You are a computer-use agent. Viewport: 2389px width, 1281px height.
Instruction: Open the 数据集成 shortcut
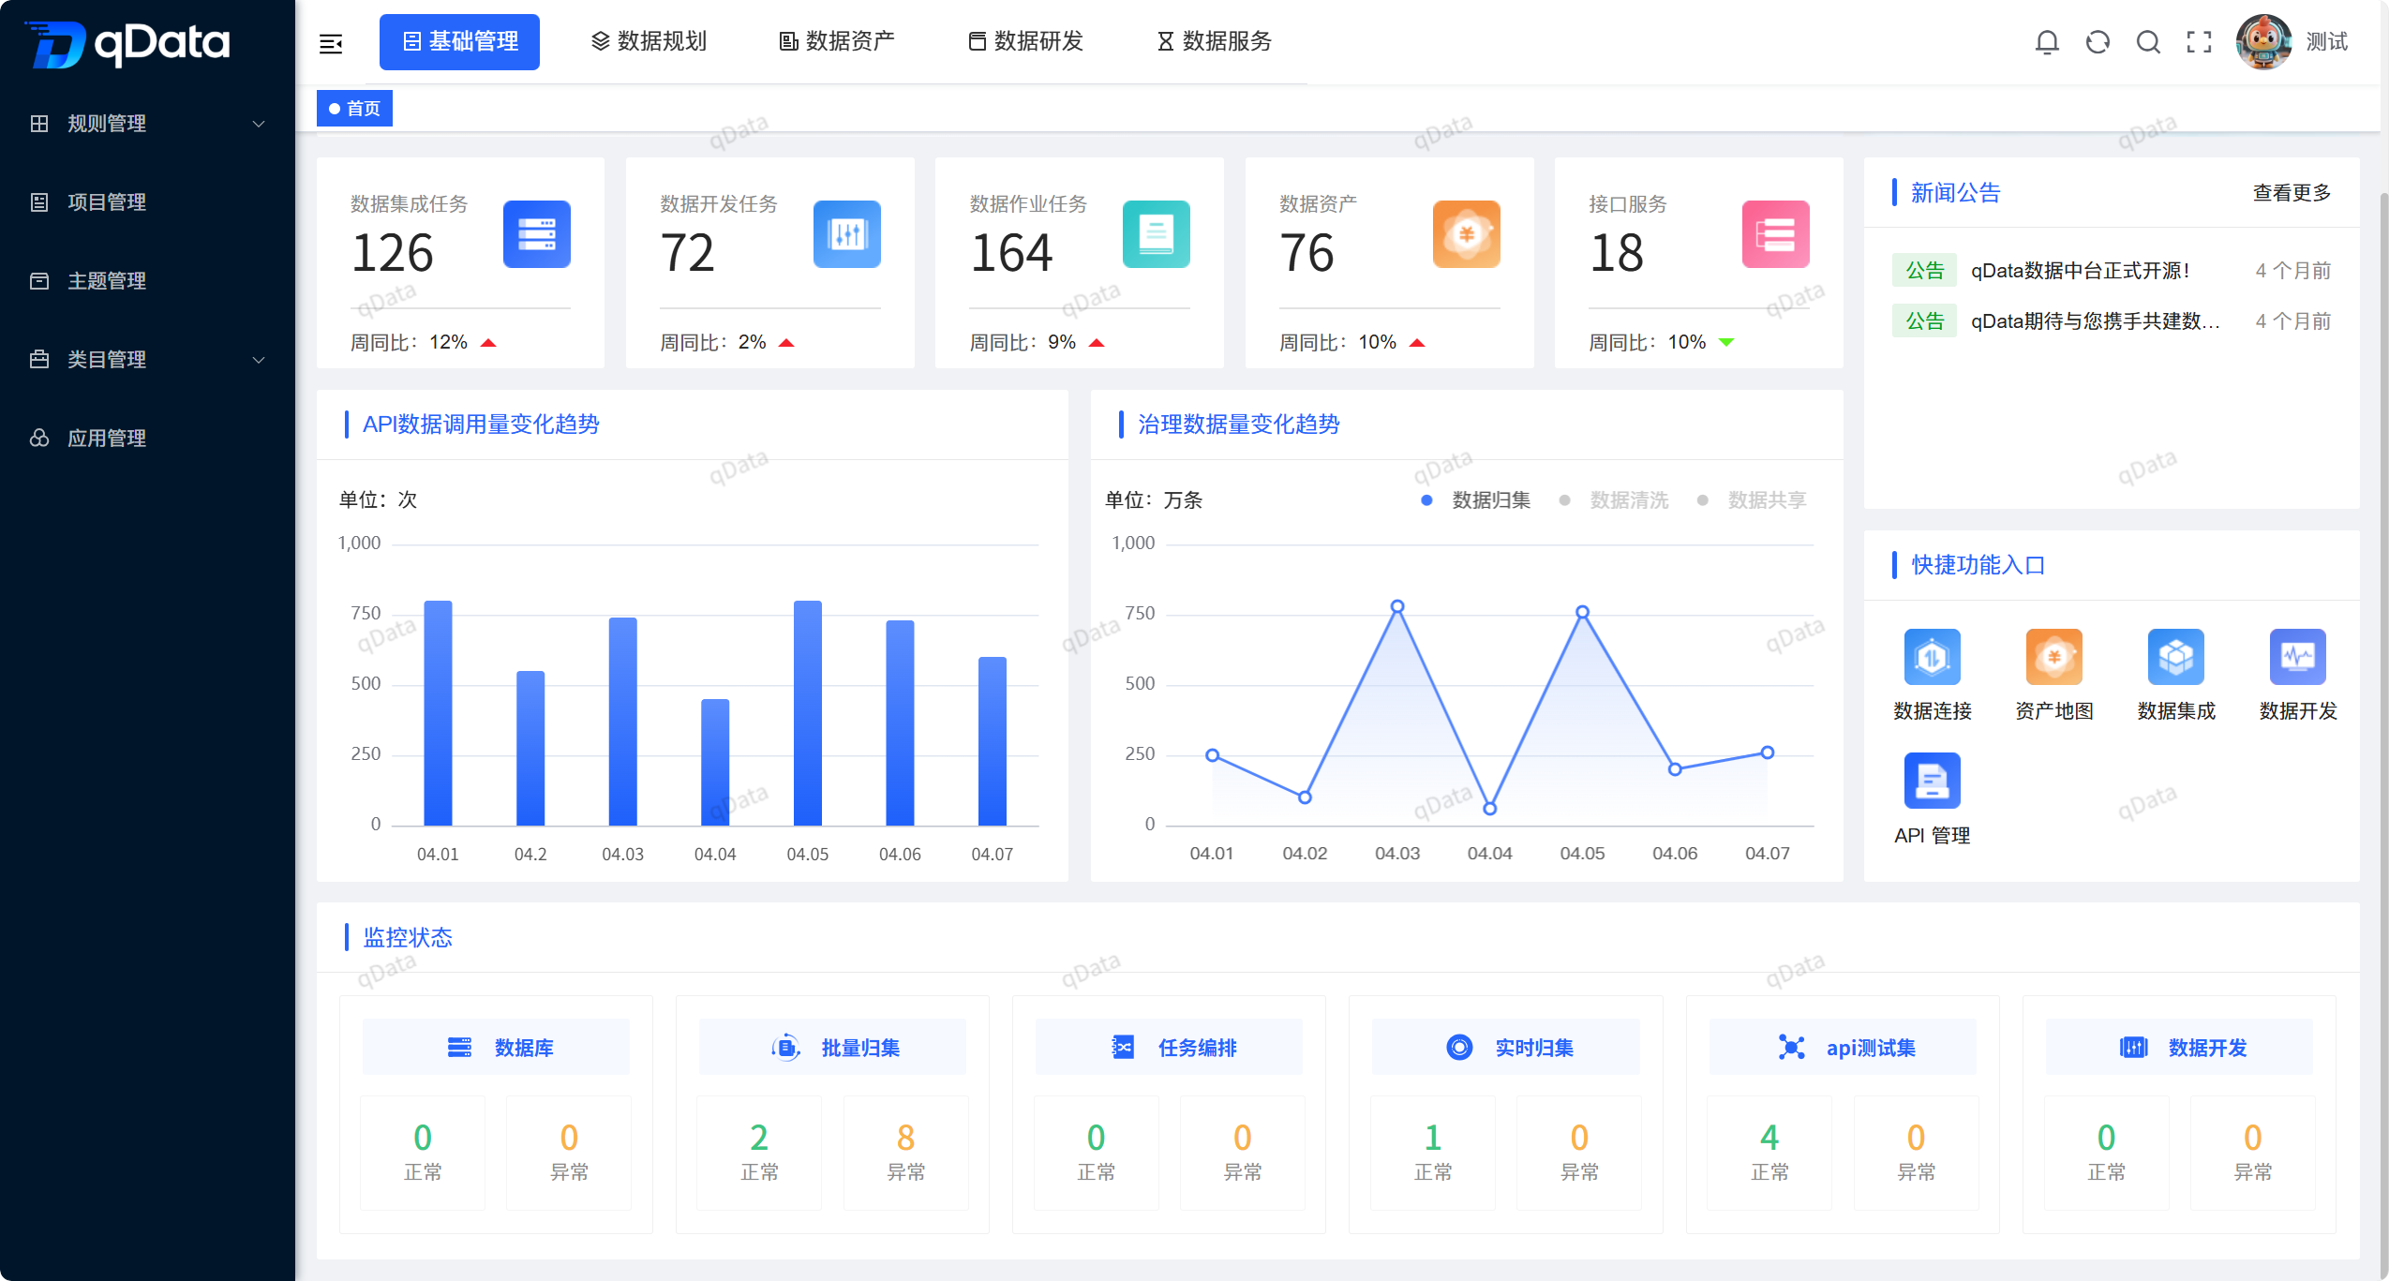[x=2176, y=675]
